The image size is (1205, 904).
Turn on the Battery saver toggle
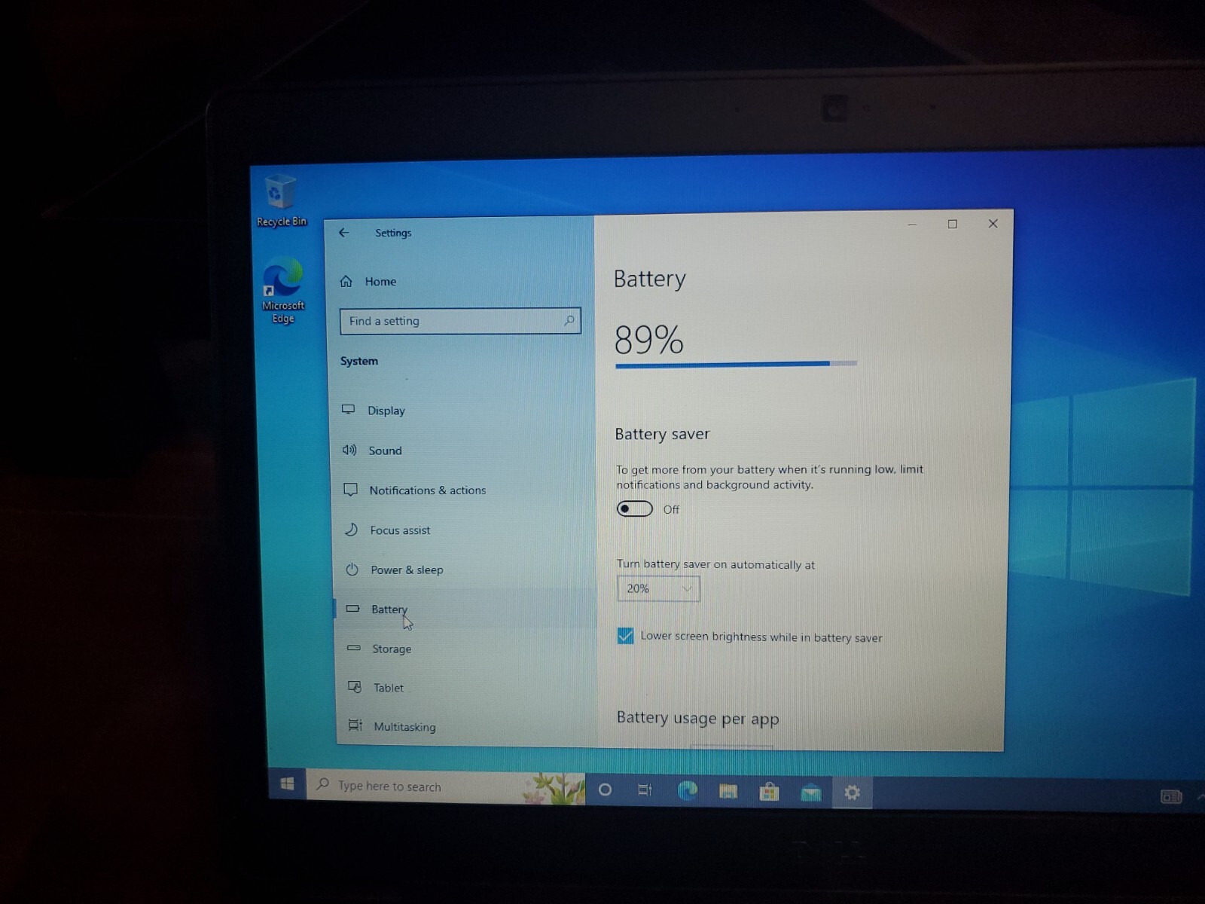[635, 509]
